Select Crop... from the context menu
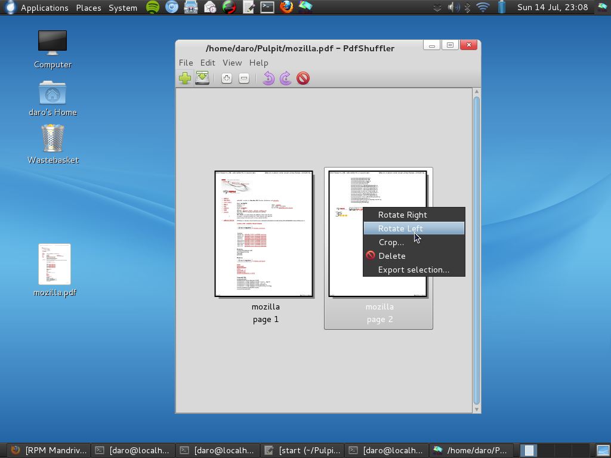 pos(391,242)
